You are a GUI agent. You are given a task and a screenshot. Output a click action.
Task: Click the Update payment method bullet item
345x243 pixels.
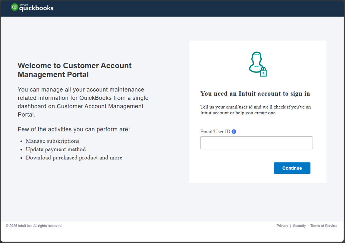tap(56, 149)
